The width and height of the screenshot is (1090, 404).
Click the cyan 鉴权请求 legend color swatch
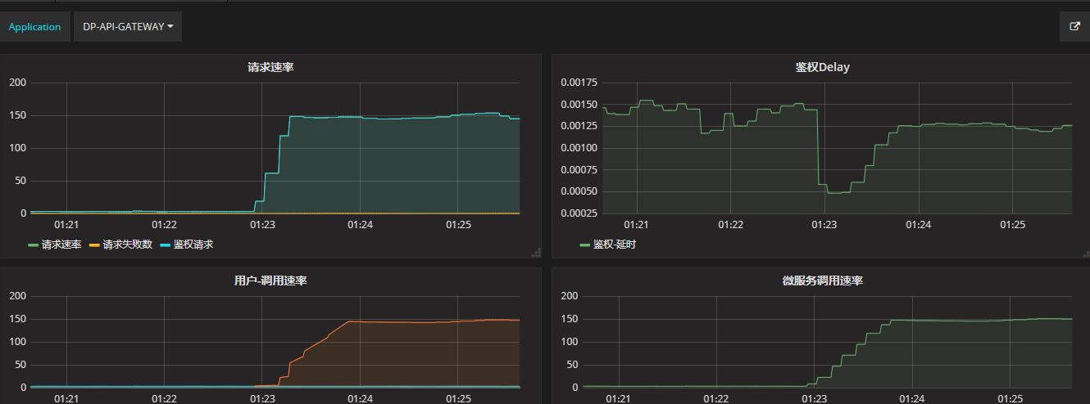[166, 245]
